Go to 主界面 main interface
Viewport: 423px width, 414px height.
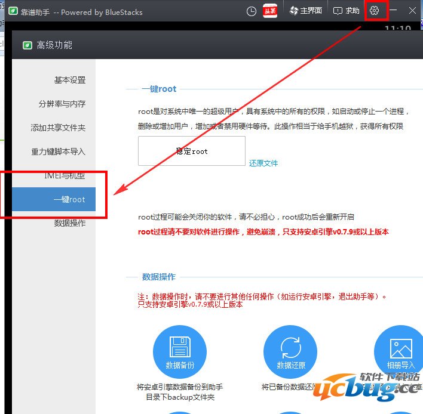(x=306, y=11)
